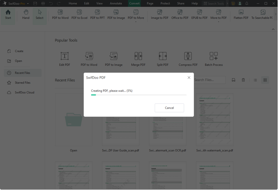Viewport: 278px width, 190px height.
Task: Select the Hand tool
Action: coord(26,15)
